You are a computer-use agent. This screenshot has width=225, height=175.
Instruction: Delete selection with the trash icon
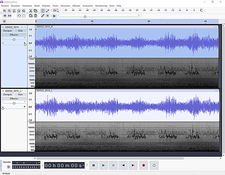35,16
